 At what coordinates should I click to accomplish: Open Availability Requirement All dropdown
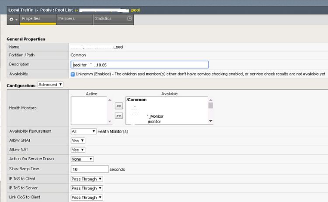coord(84,131)
